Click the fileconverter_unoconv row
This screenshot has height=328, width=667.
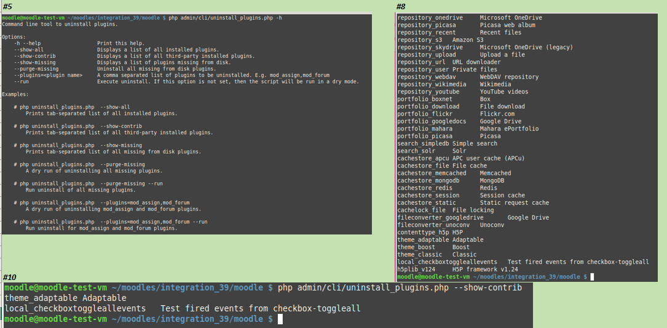[x=451, y=225]
